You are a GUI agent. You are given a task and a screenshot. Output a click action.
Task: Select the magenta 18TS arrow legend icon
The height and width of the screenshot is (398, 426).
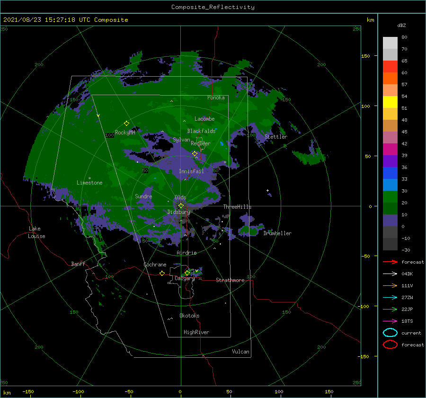390,321
